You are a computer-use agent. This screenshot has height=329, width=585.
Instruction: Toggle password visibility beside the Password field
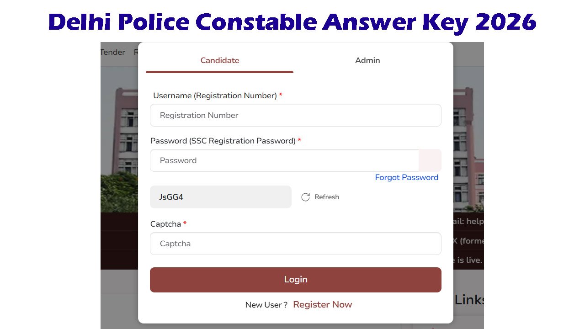tap(430, 160)
